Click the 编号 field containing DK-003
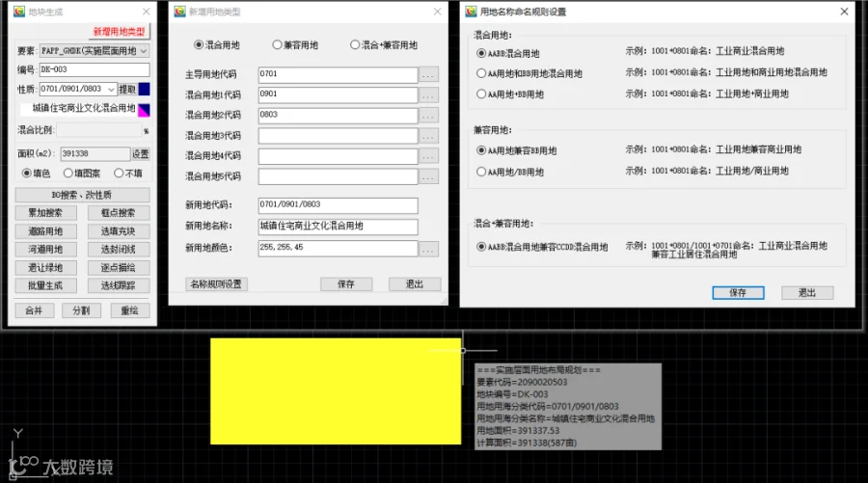The height and width of the screenshot is (483, 868). click(x=95, y=69)
